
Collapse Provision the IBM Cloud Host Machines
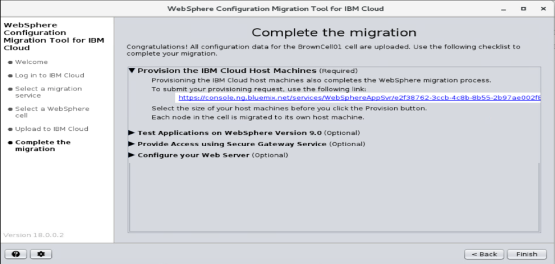[132, 71]
